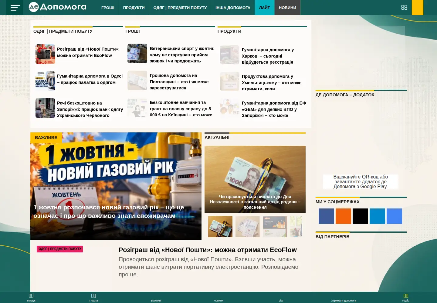Click Отримати допомогу in the bottom bar
437x303 pixels.
[x=343, y=300]
